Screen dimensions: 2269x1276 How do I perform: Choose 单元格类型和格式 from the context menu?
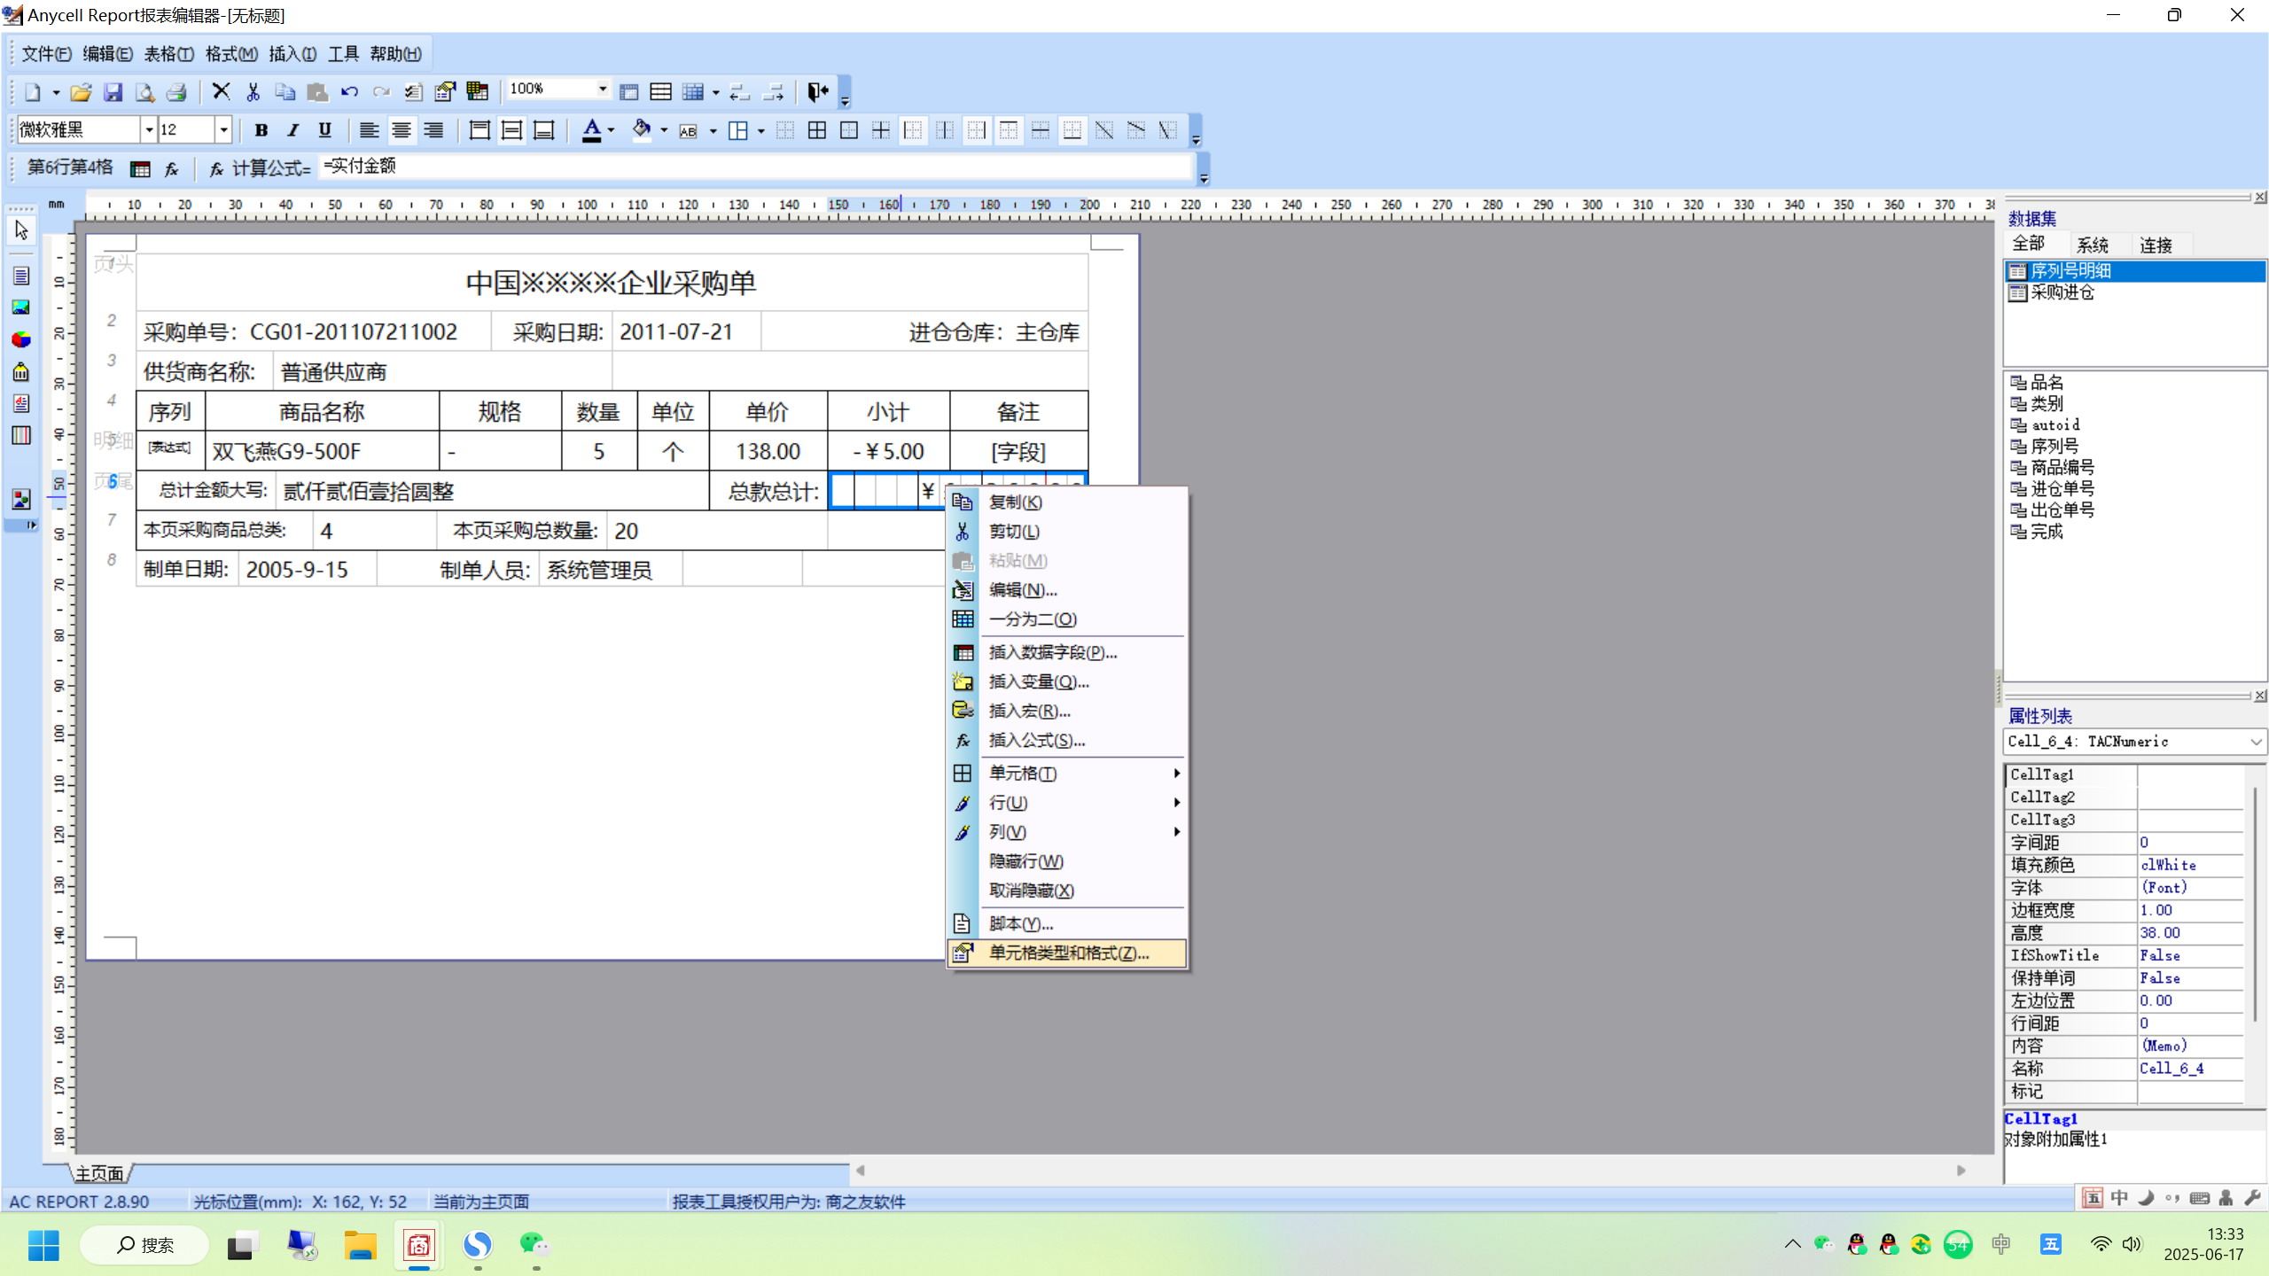click(x=1066, y=953)
